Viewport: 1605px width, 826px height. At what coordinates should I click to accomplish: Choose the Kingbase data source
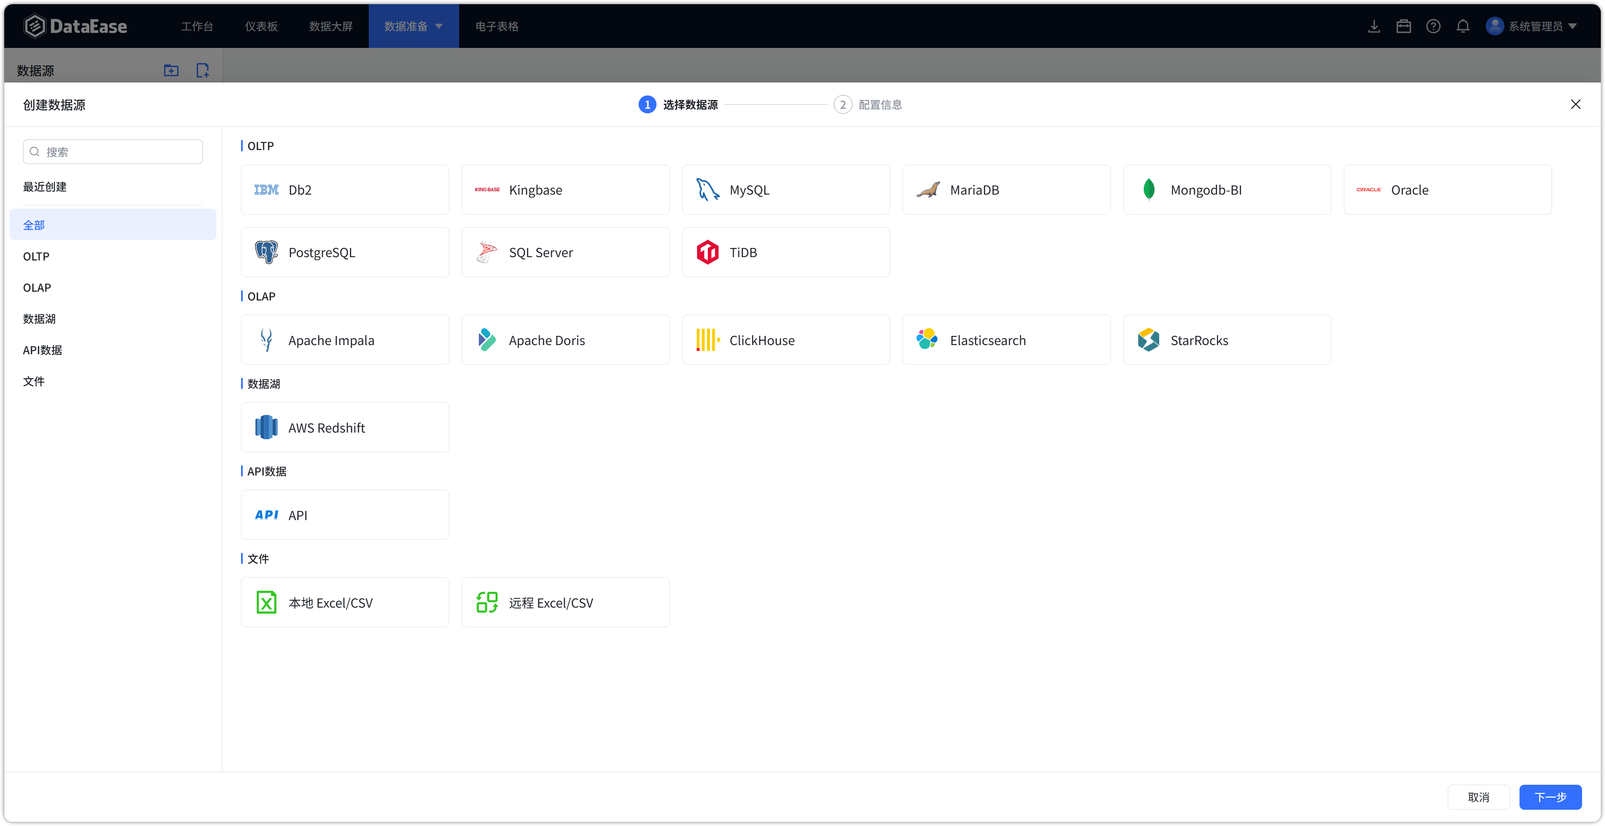point(565,190)
